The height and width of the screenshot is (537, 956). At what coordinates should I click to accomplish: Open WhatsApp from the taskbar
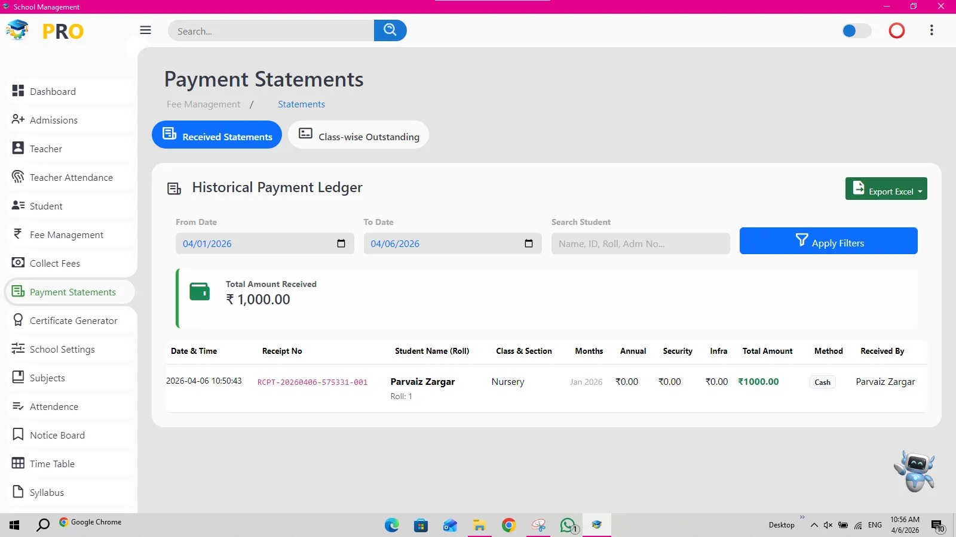[568, 525]
